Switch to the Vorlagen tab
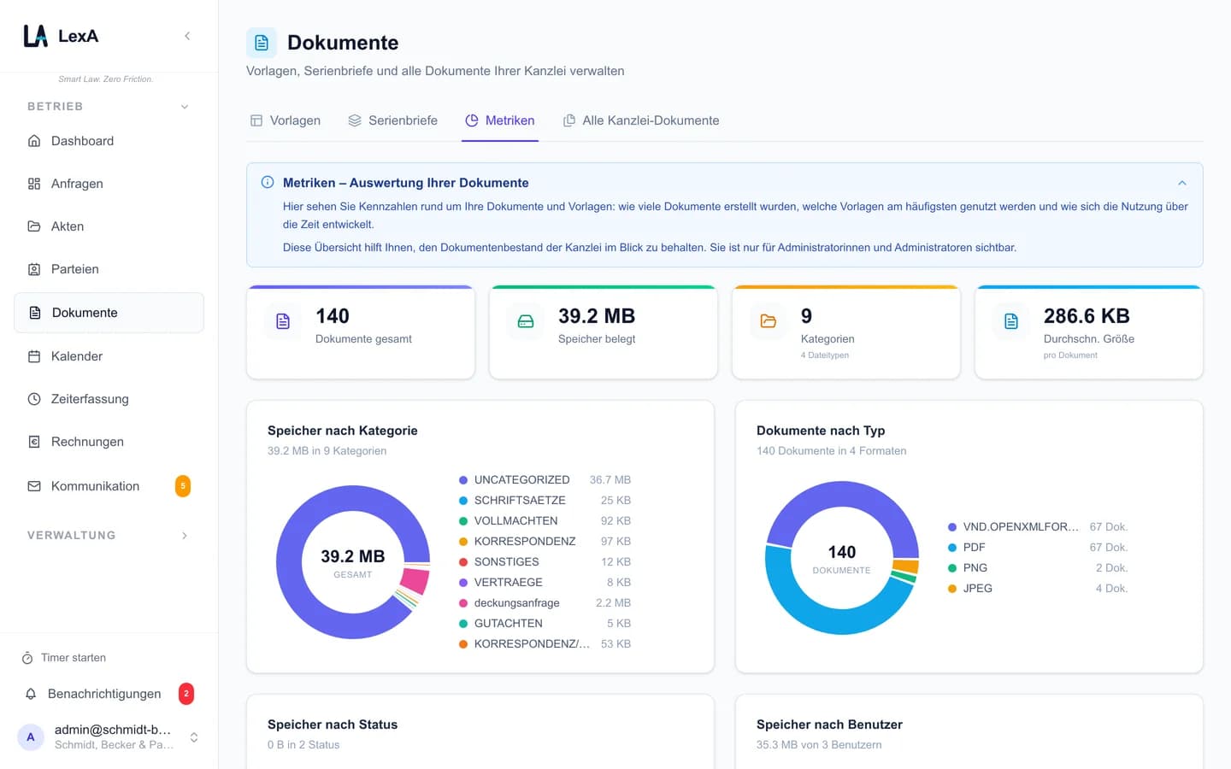 (x=286, y=120)
